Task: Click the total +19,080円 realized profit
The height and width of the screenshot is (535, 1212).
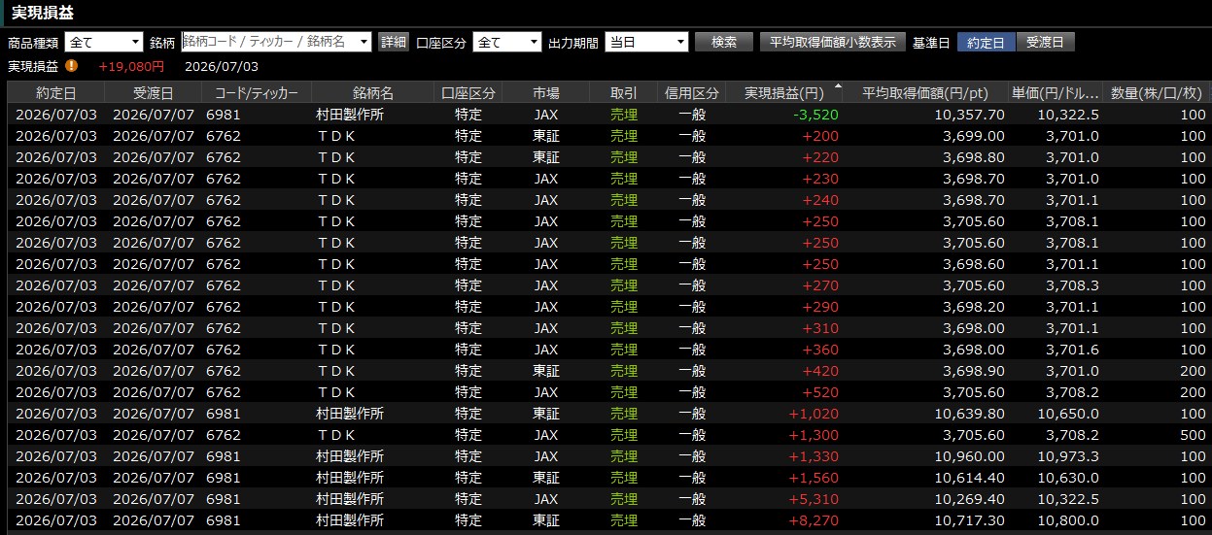Action: (x=131, y=67)
